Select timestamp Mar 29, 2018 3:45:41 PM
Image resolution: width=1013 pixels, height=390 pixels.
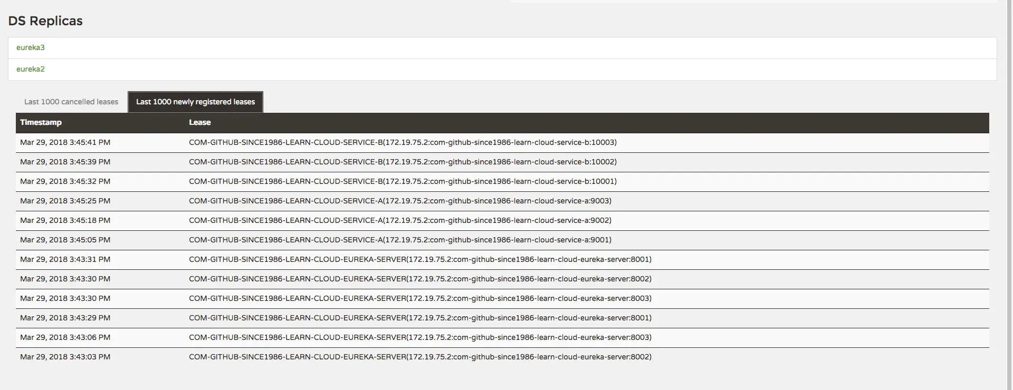pos(65,142)
